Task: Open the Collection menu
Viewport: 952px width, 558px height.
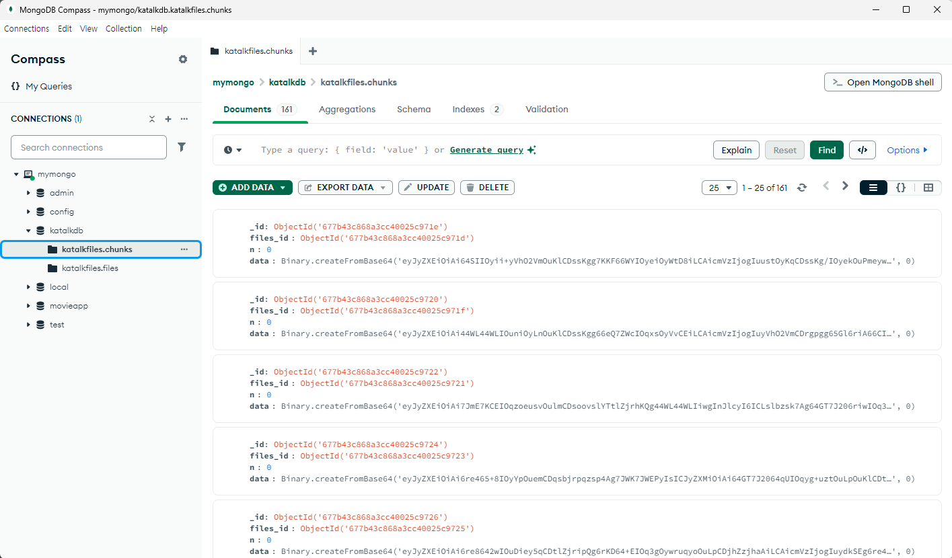Action: coord(124,29)
